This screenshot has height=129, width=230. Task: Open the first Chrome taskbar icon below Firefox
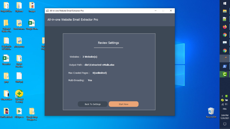[225, 35]
